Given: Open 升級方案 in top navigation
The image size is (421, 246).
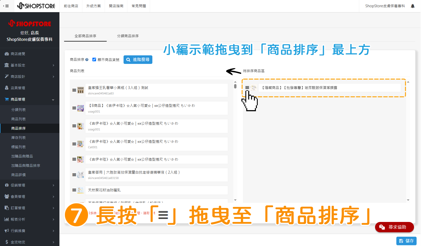Looking at the screenshot, I should (93, 6).
